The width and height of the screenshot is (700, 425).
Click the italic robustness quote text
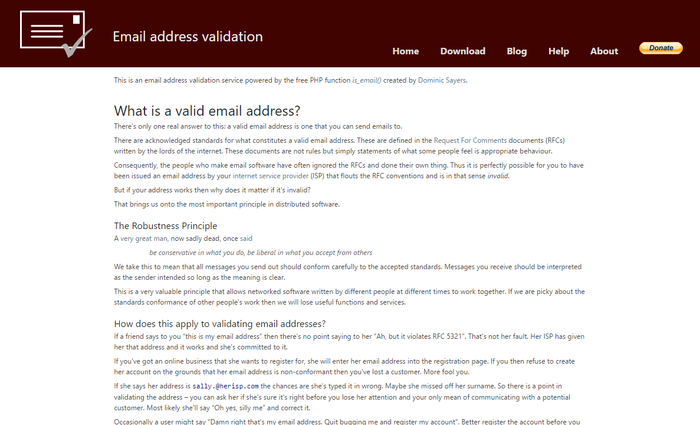click(261, 253)
